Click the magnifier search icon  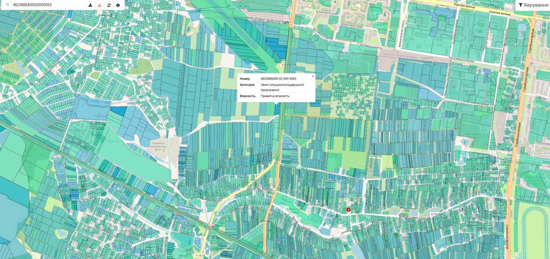[8, 5]
